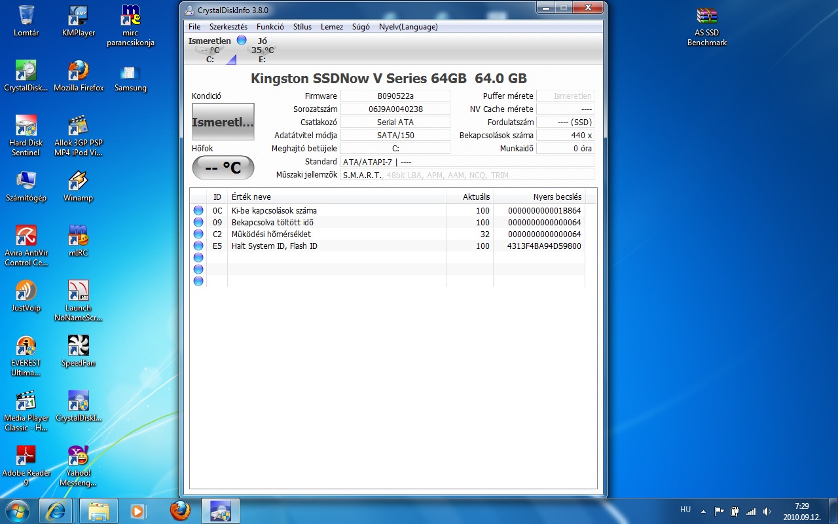The height and width of the screenshot is (524, 838).
Task: Click raw value 4313F4BA94D59800
Action: click(544, 246)
